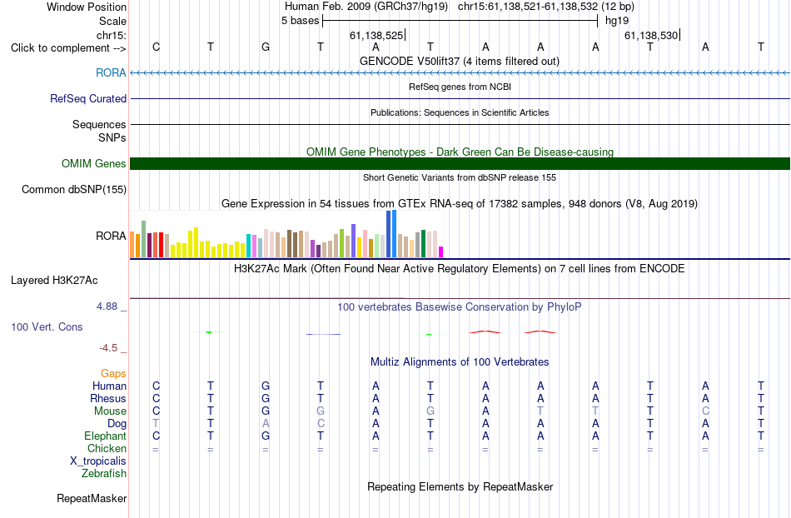Click the chr15: label
Image resolution: width=791 pixels, height=518 pixels.
click(112, 35)
